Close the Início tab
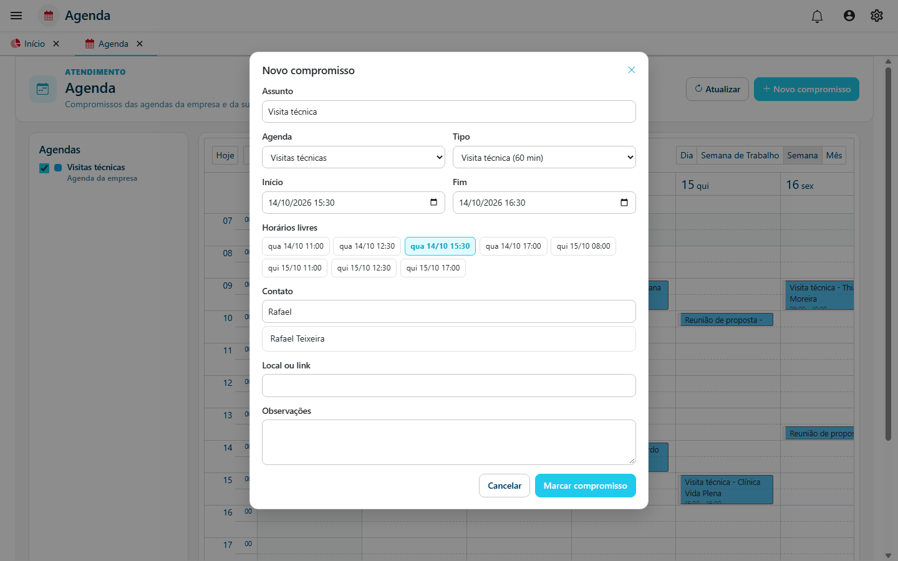 coord(56,44)
